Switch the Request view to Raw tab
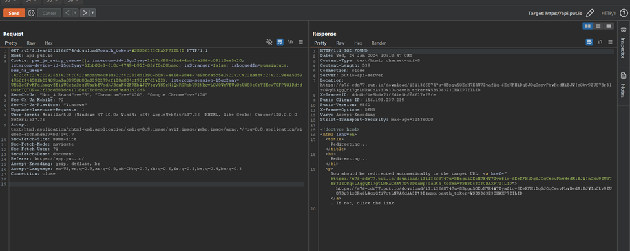The height and width of the screenshot is (251, 630). tap(31, 43)
